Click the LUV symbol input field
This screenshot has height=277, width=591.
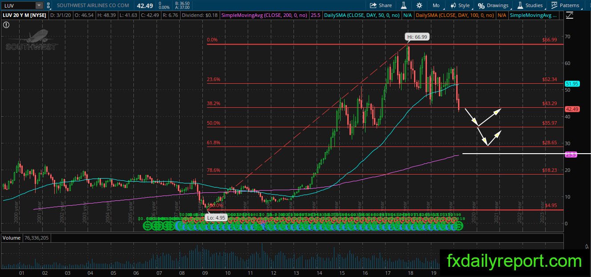(x=18, y=5)
